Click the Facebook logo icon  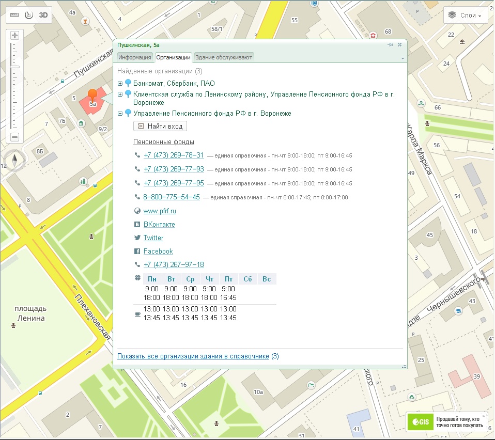pyautogui.click(x=137, y=252)
